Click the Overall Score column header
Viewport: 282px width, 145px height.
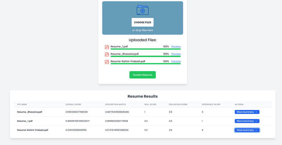73,104
